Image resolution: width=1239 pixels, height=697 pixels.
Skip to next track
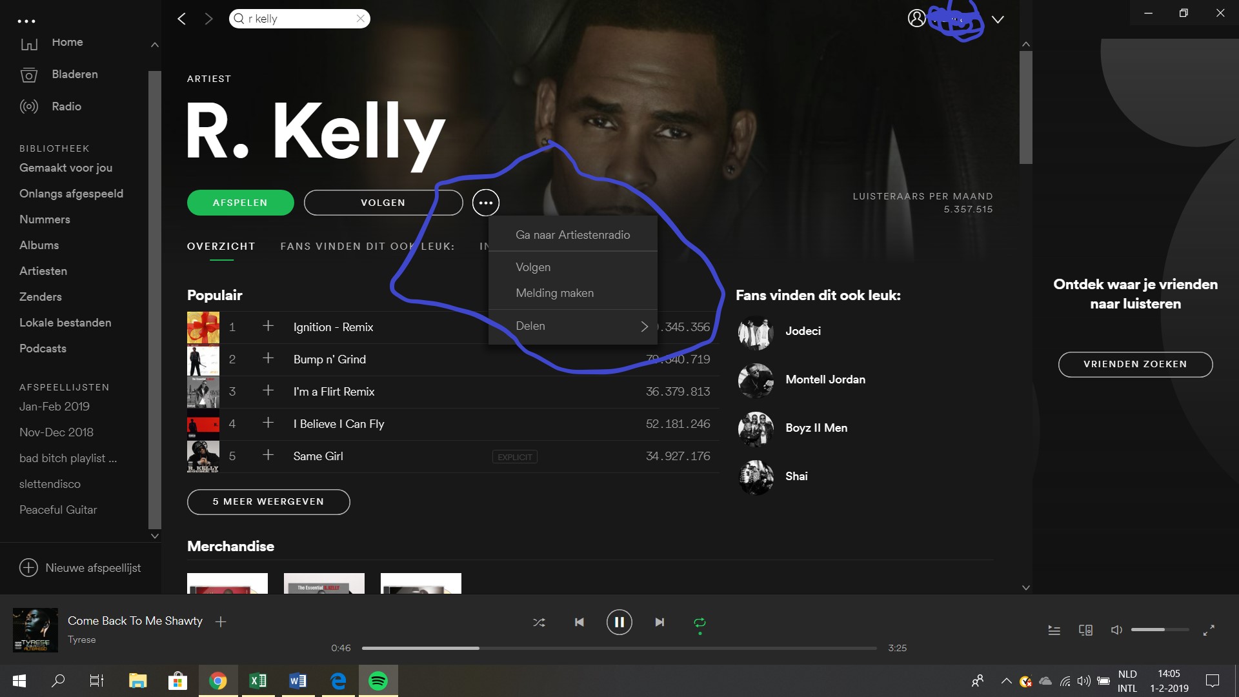(660, 623)
